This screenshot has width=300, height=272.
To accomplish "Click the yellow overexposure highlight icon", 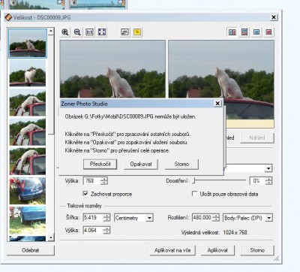I will point(137,32).
